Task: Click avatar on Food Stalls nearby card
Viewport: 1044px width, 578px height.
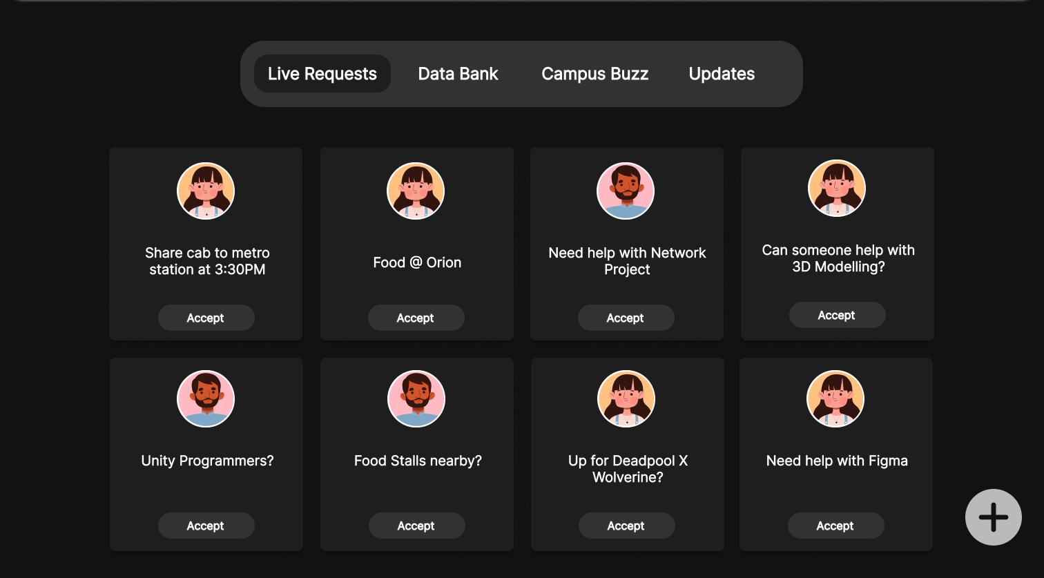Action: click(416, 398)
